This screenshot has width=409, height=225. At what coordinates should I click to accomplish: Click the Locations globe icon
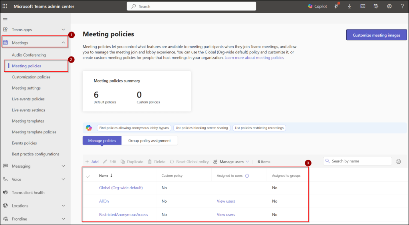[x=5, y=205]
